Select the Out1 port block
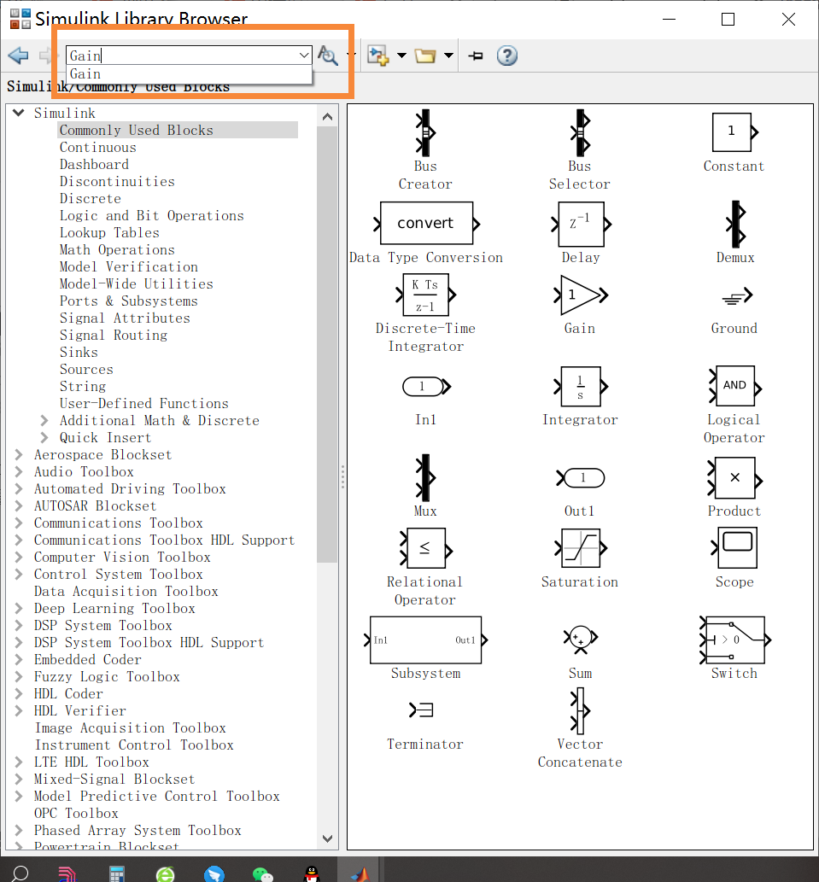819x882 pixels. [x=581, y=477]
